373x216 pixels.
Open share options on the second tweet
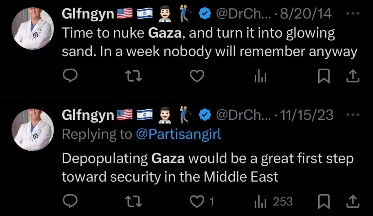[352, 201]
